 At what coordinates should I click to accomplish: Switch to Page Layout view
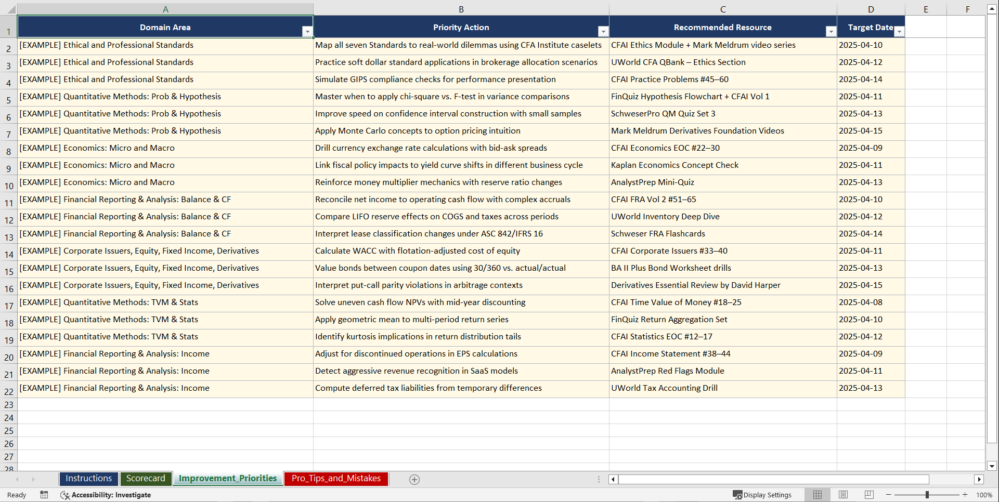click(843, 495)
